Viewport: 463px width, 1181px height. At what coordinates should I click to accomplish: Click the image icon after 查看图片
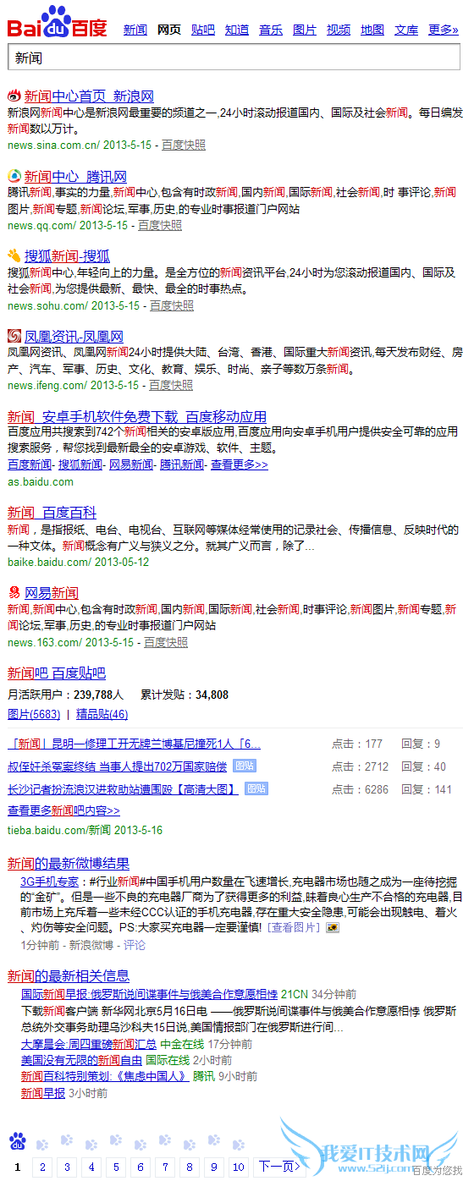[x=333, y=928]
